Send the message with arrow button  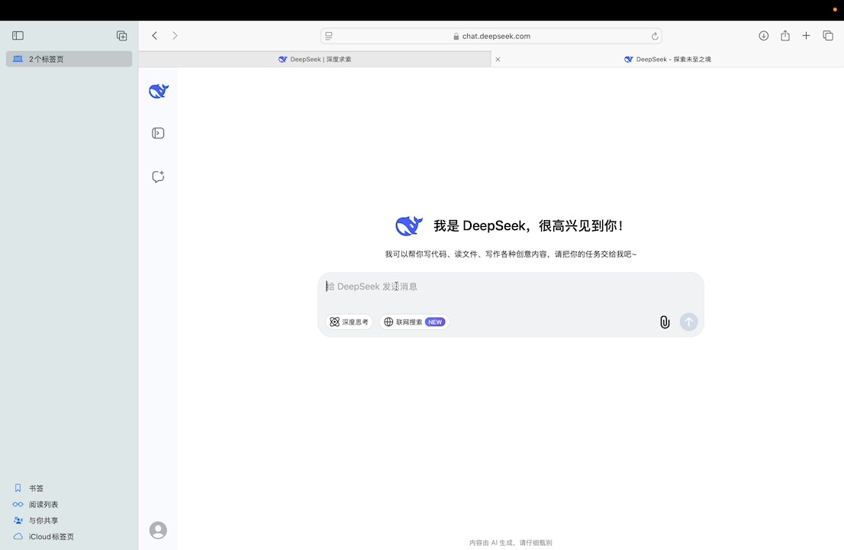[x=688, y=322]
